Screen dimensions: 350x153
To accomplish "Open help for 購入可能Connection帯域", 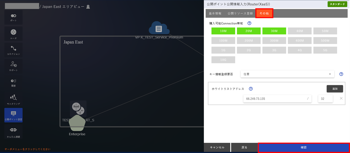I will pos(249,23).
